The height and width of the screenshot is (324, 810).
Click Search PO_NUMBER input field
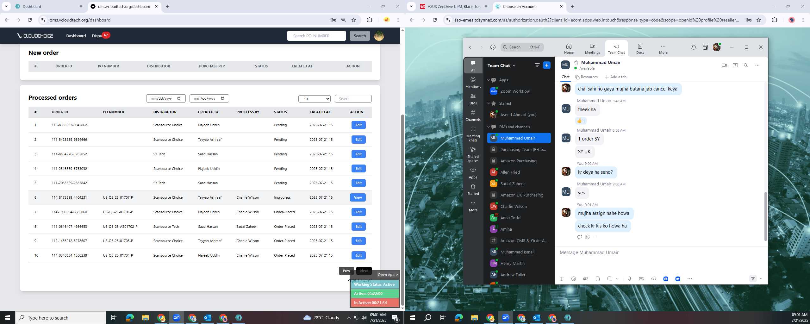[x=316, y=36]
